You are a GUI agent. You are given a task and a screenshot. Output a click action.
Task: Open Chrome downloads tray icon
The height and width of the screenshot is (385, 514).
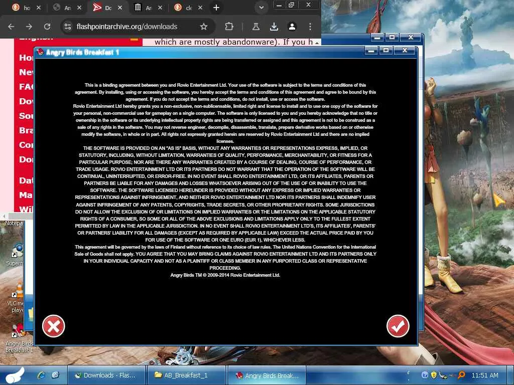click(274, 27)
